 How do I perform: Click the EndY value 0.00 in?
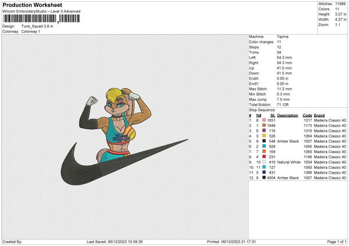pyautogui.click(x=283, y=84)
